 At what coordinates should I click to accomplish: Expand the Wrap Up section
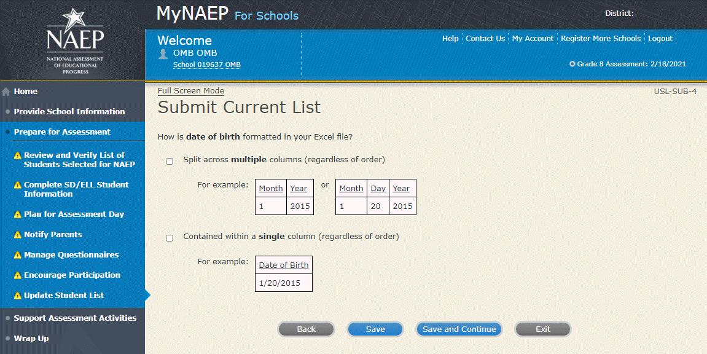click(31, 339)
